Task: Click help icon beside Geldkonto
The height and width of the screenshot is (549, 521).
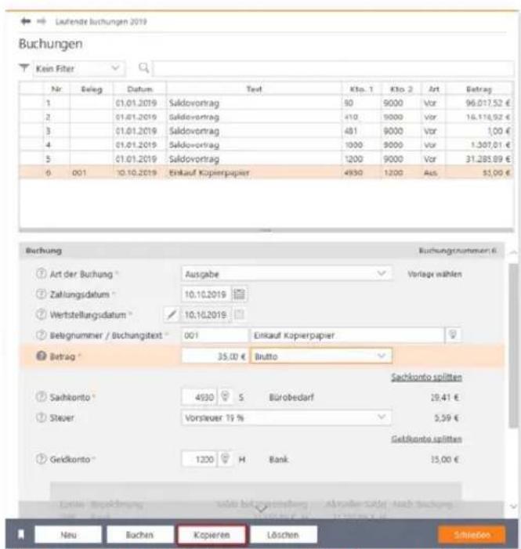Action: 42,459
